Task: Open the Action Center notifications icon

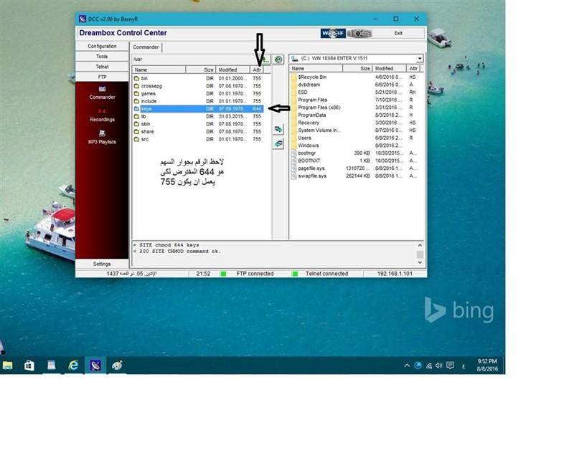Action: [451, 366]
